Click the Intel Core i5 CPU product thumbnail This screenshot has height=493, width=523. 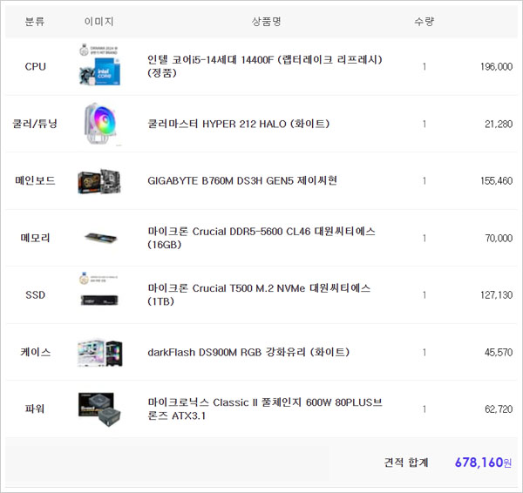coord(99,65)
